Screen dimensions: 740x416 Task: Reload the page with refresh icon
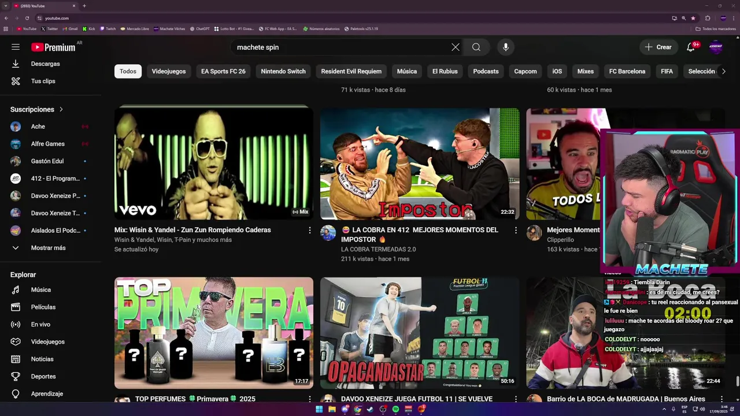(x=27, y=18)
